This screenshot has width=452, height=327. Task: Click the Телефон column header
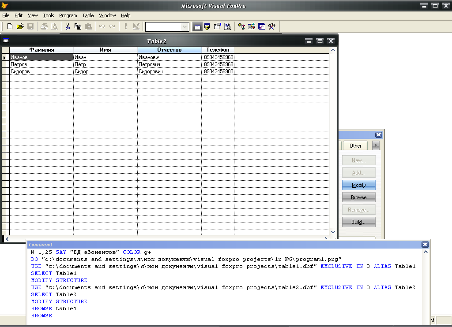click(218, 50)
